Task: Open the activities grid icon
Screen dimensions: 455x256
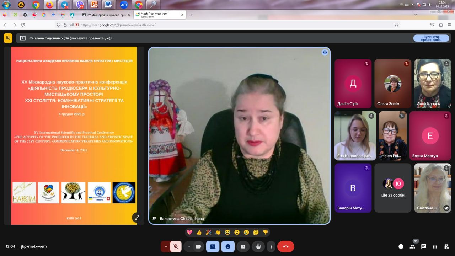Action: click(x=435, y=246)
